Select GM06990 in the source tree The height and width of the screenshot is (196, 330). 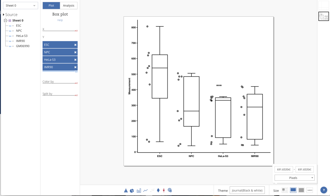pos(23,46)
